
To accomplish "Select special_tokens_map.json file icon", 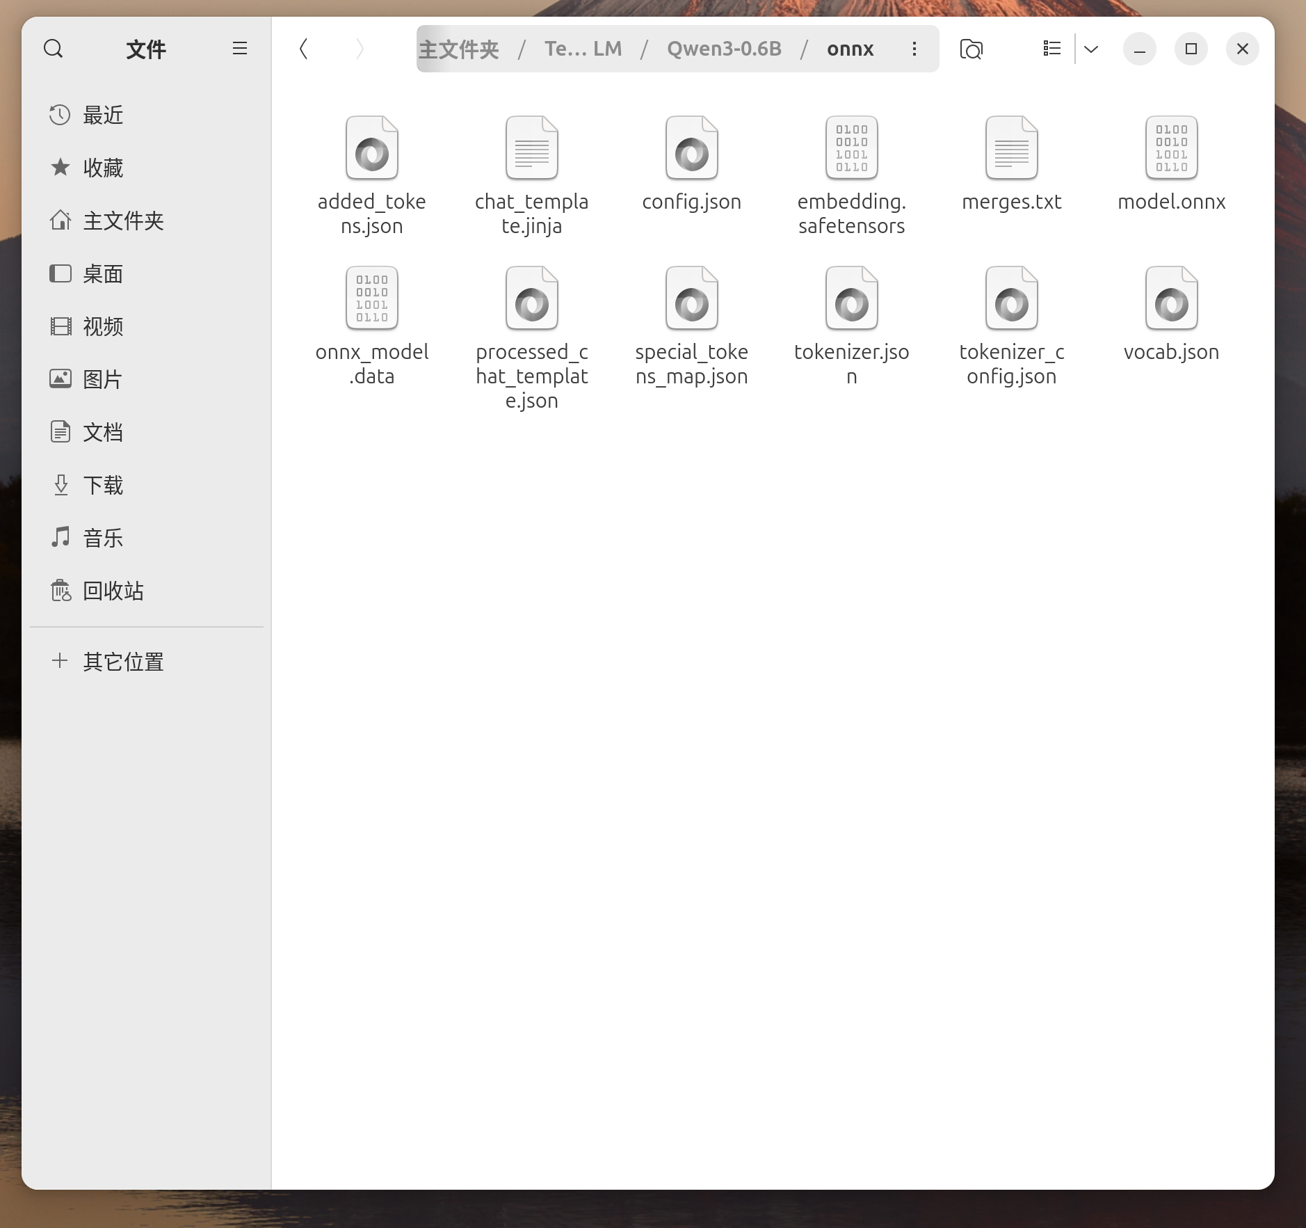I will 692,298.
